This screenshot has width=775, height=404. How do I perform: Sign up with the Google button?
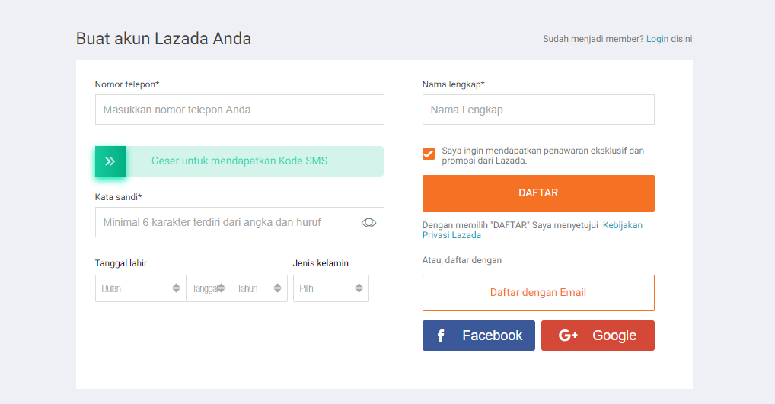pyautogui.click(x=598, y=336)
